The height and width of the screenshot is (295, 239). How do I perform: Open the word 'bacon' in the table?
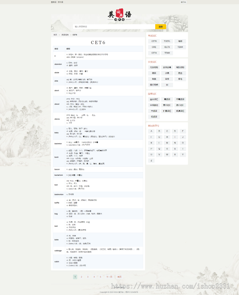point(57,169)
